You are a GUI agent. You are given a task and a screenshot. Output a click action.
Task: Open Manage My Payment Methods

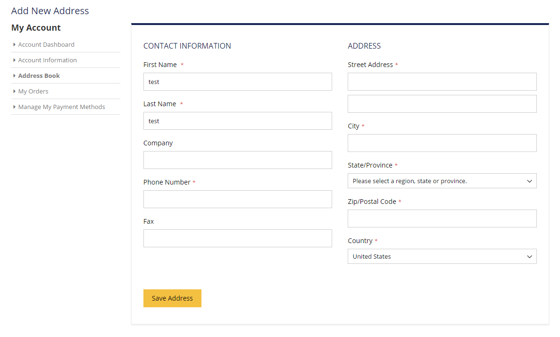click(x=61, y=107)
